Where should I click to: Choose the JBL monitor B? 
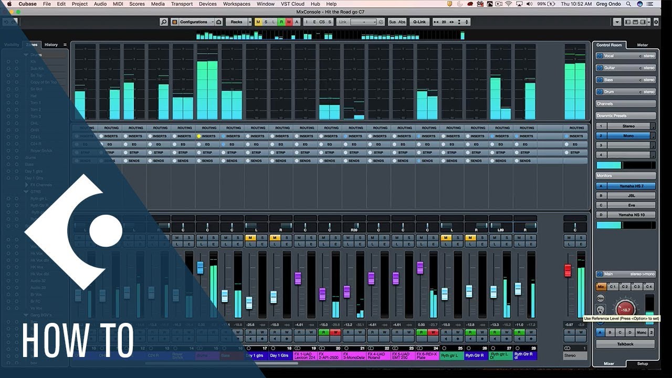631,195
